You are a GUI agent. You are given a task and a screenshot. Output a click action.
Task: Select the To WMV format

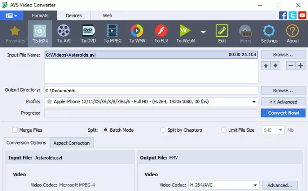pos(137,34)
